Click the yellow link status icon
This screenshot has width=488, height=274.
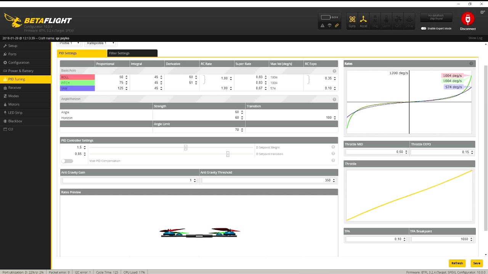click(337, 25)
